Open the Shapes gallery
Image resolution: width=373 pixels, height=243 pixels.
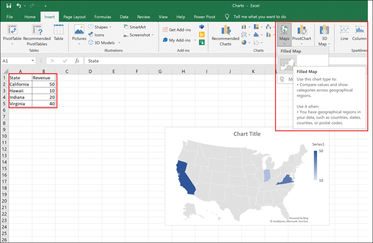[100, 27]
